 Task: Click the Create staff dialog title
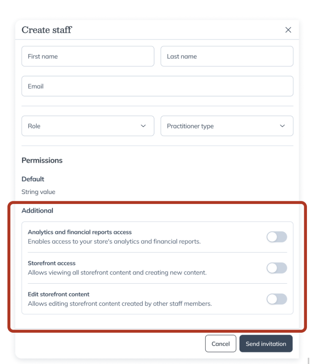tap(47, 30)
